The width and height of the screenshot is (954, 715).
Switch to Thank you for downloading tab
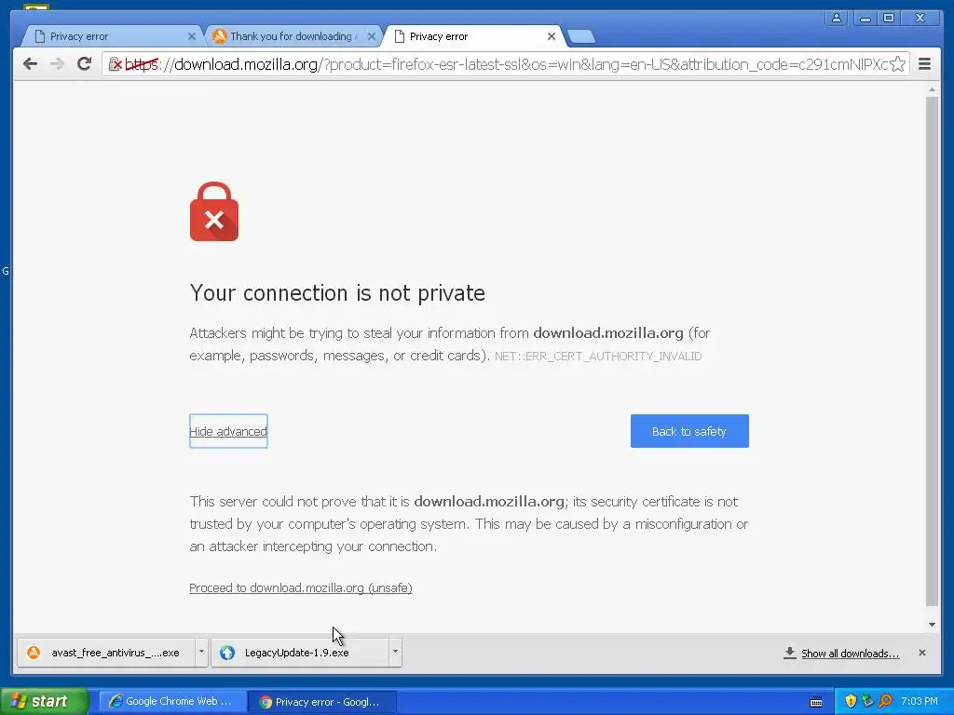pos(295,36)
